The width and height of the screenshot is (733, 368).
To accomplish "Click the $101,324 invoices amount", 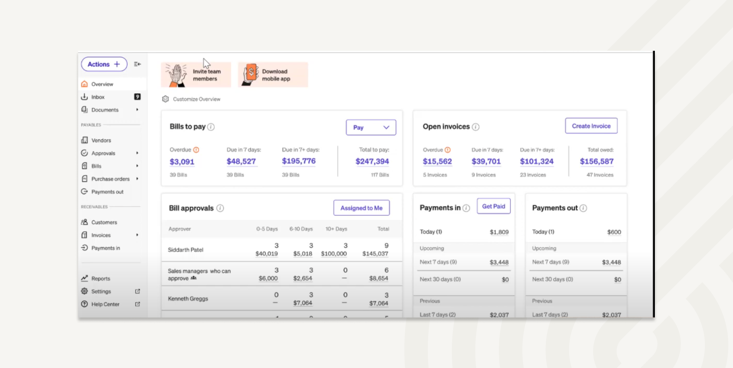I will pos(537,161).
